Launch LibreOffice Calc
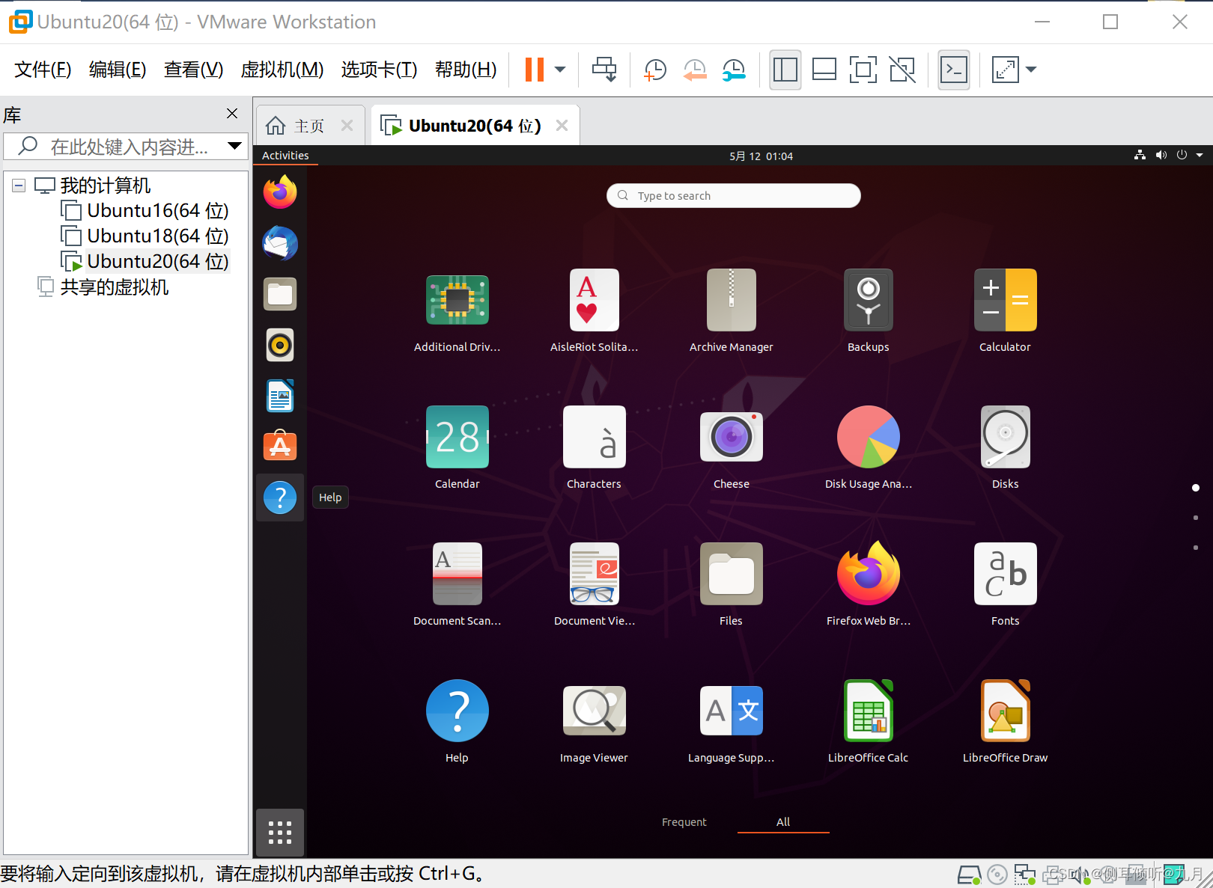1213x888 pixels. coord(868,711)
